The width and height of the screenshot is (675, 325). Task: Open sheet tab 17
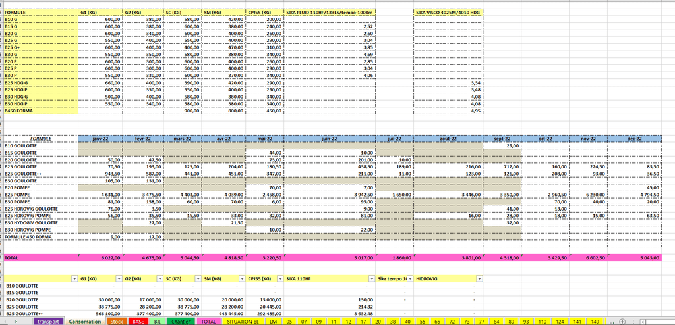click(x=363, y=322)
